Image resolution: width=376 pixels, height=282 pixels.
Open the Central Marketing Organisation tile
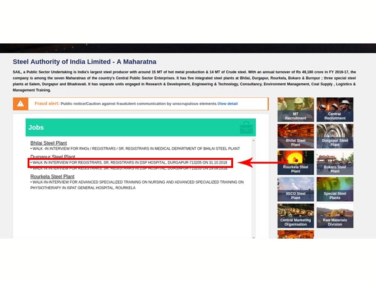(296, 216)
